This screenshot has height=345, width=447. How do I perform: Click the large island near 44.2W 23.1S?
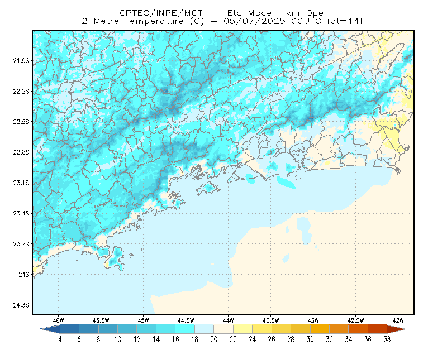(208, 188)
